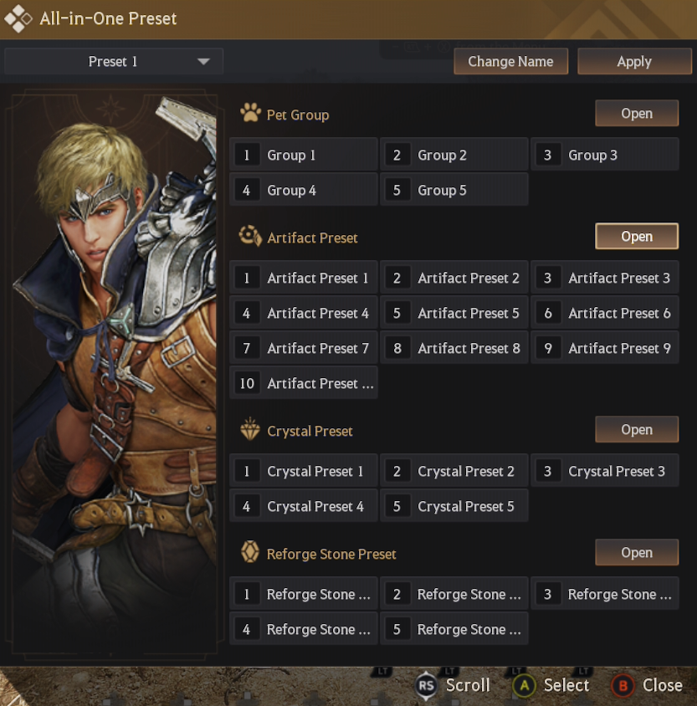The height and width of the screenshot is (706, 697).
Task: Click the Crystal Preset diamond icon
Action: coord(250,430)
